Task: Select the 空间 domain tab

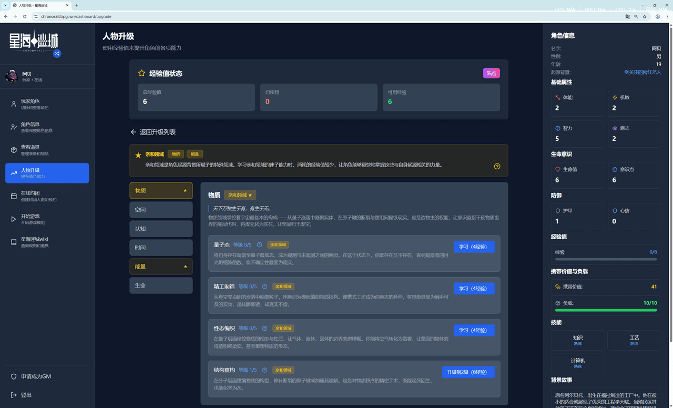Action: (x=161, y=210)
